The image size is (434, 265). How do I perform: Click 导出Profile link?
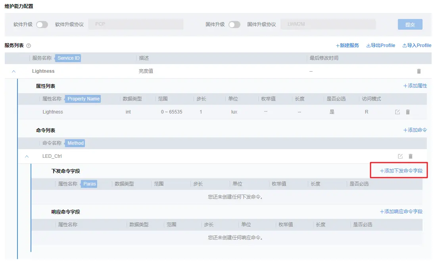[x=380, y=45]
